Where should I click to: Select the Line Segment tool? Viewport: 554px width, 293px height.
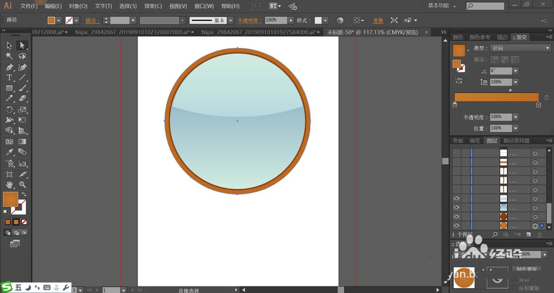click(x=22, y=77)
